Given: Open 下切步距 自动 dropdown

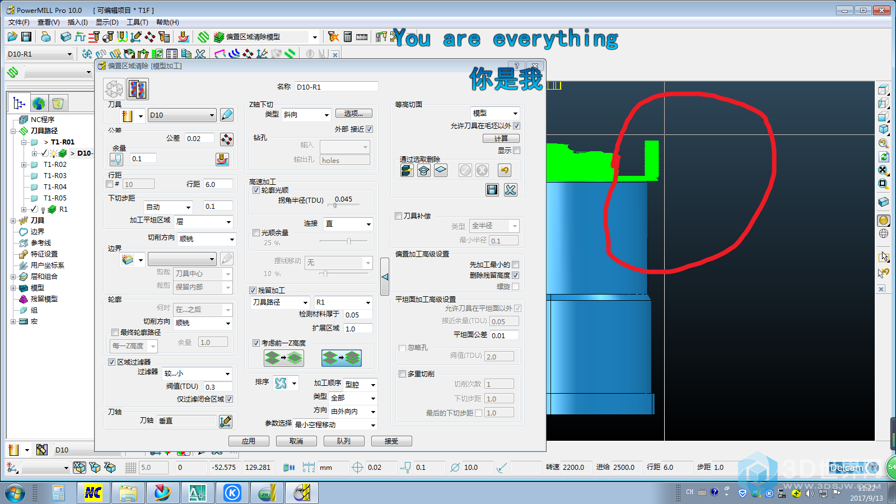Looking at the screenshot, I should 168,207.
